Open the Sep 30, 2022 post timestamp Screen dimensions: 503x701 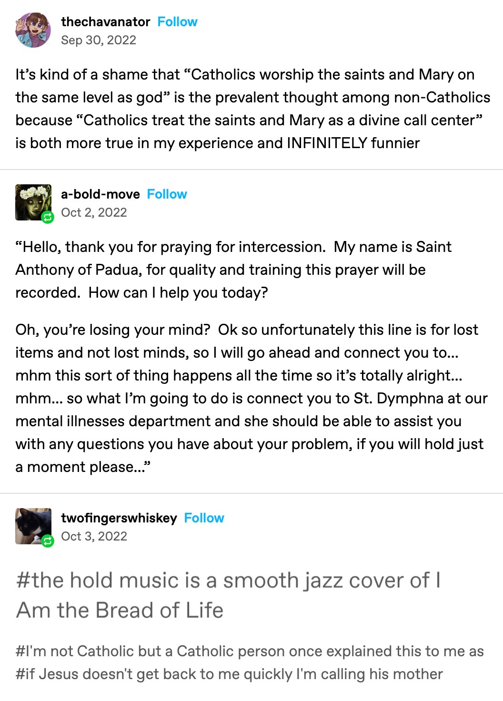pyautogui.click(x=98, y=40)
